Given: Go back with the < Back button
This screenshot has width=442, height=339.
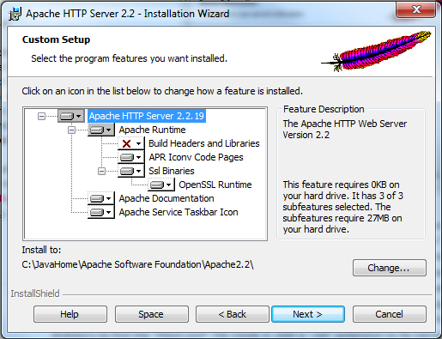Looking at the screenshot, I should coord(233,314).
